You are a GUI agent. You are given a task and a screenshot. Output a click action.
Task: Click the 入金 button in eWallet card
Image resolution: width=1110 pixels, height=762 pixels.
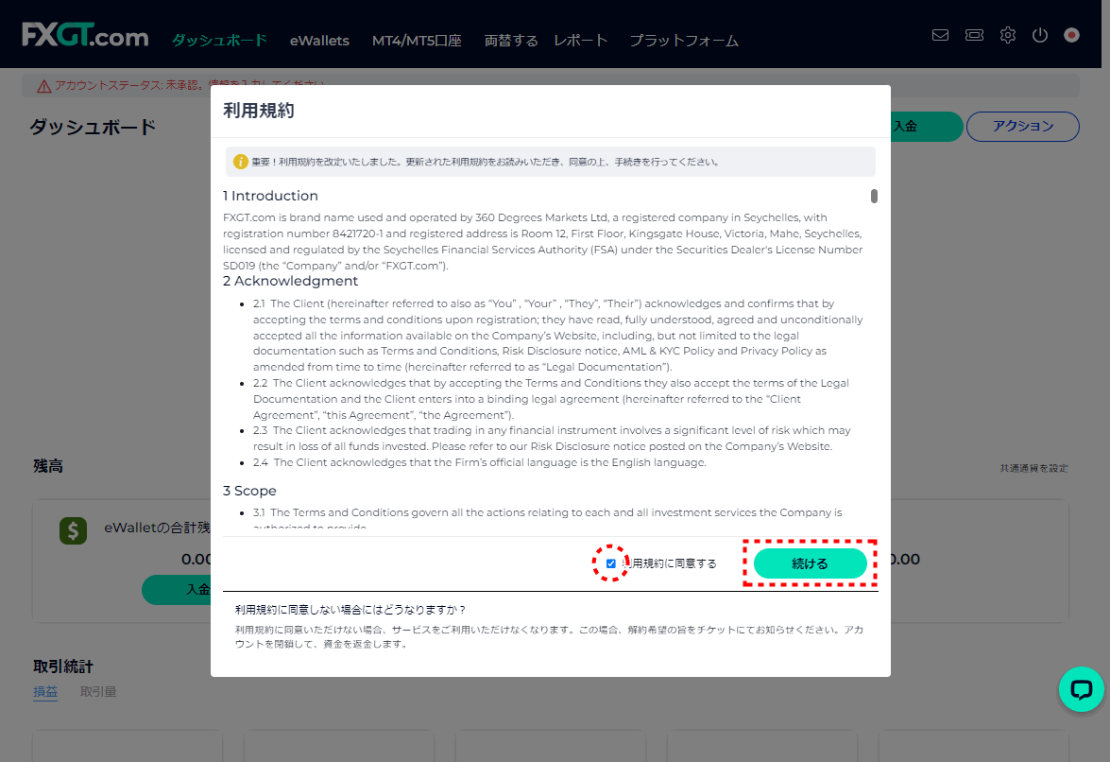click(177, 589)
